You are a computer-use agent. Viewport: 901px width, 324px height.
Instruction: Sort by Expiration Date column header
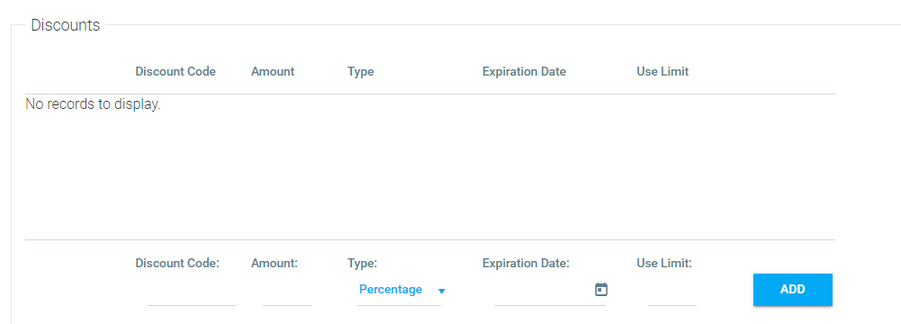click(x=524, y=72)
